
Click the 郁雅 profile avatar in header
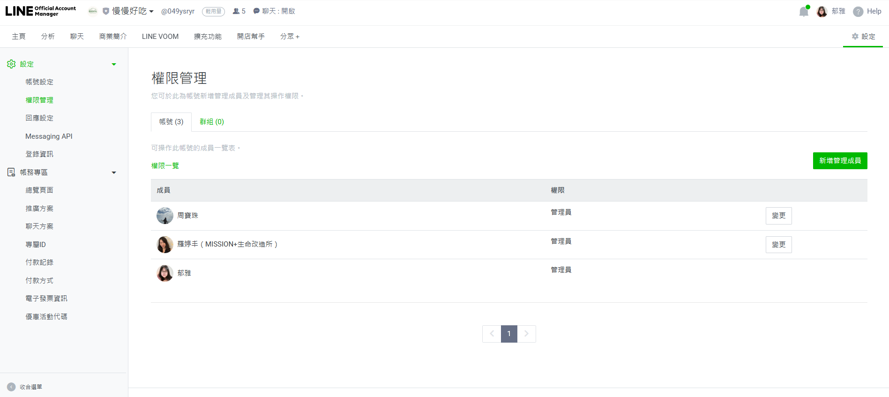[822, 12]
